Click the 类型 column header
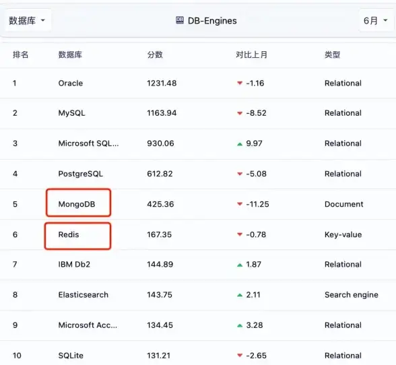Screen dimensions: 396x365 point(333,55)
